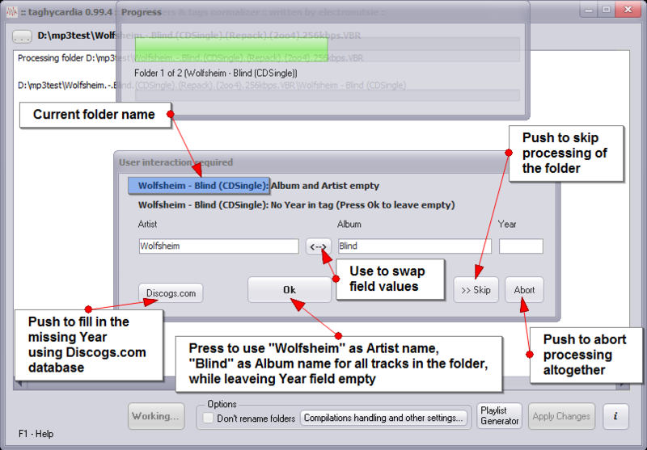Viewport: 647px width, 450px height.
Task: Open Compilations handling and other settings
Action: coord(383,418)
